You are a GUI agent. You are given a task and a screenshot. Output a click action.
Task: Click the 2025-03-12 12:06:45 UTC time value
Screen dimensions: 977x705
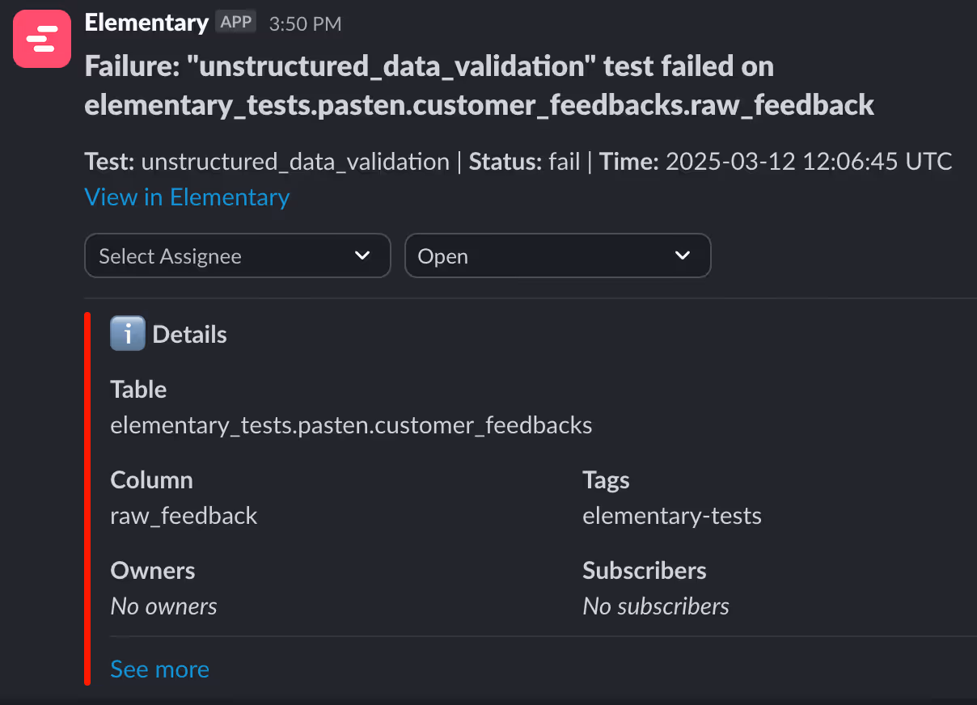[808, 162]
